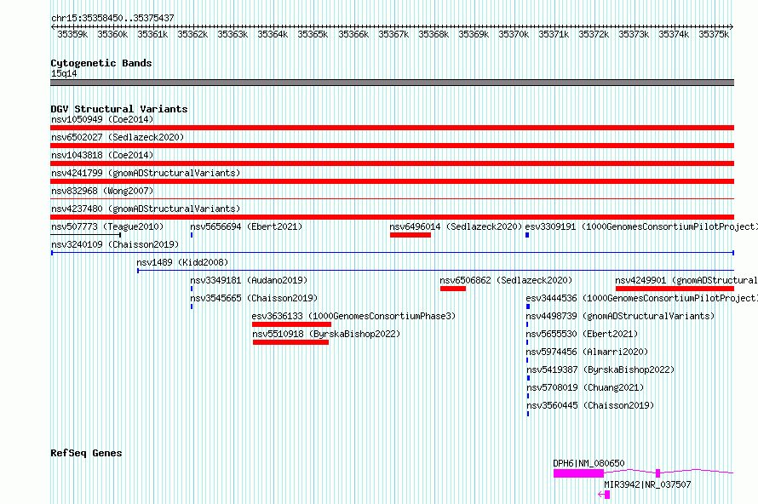This screenshot has width=758, height=504.
Task: Click red bar under esv3636133
Action: pos(291,324)
